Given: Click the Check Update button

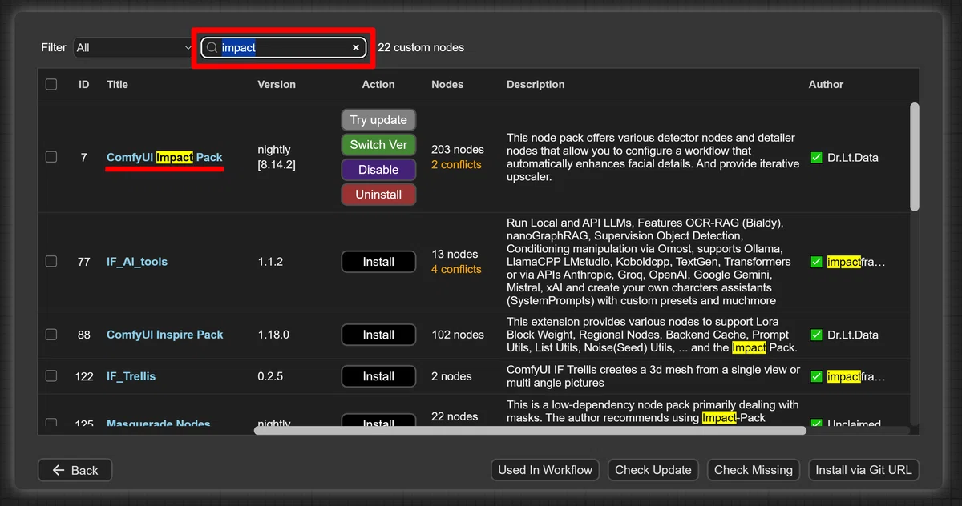Looking at the screenshot, I should tap(653, 470).
